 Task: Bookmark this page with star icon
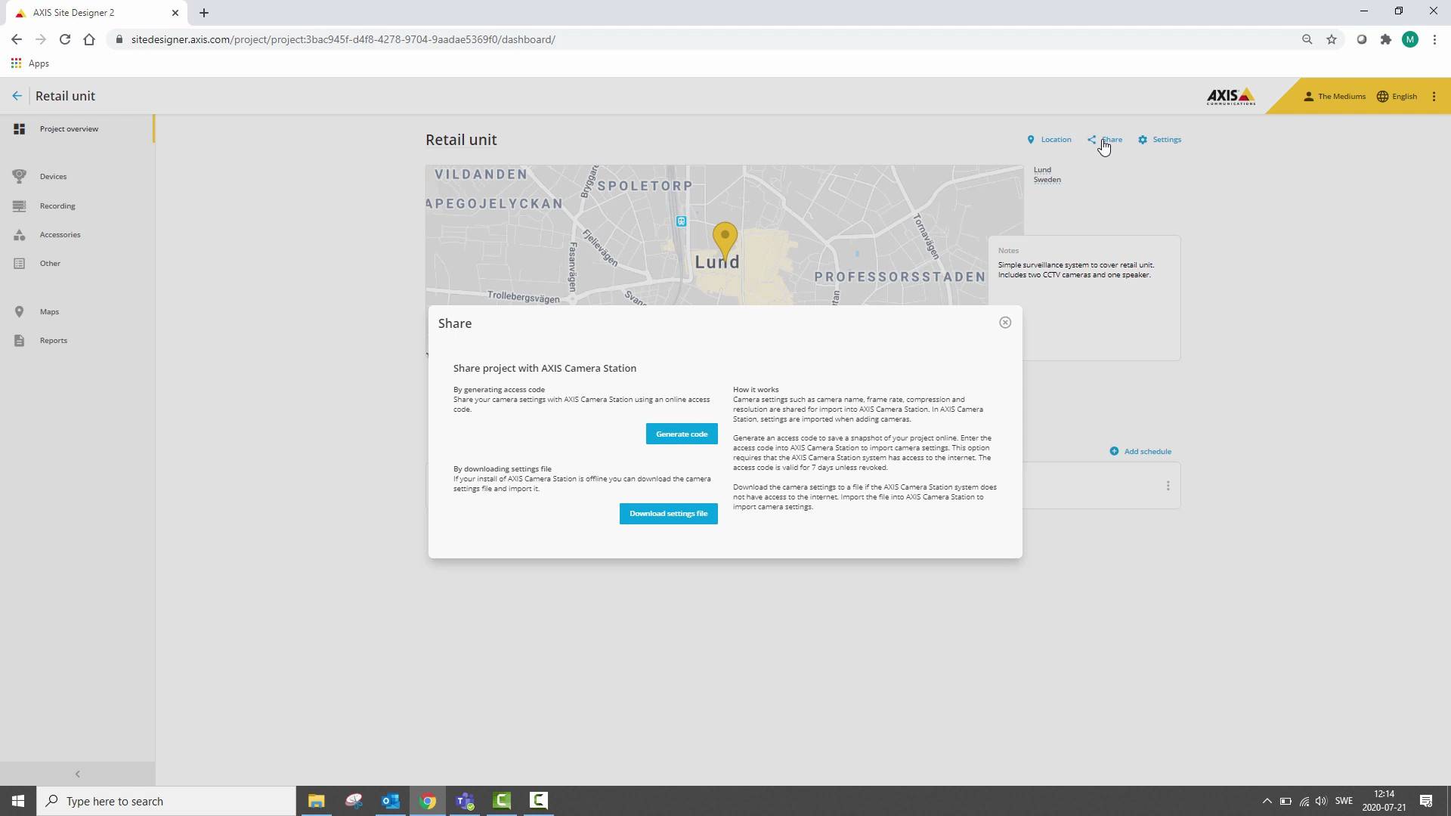1331,39
